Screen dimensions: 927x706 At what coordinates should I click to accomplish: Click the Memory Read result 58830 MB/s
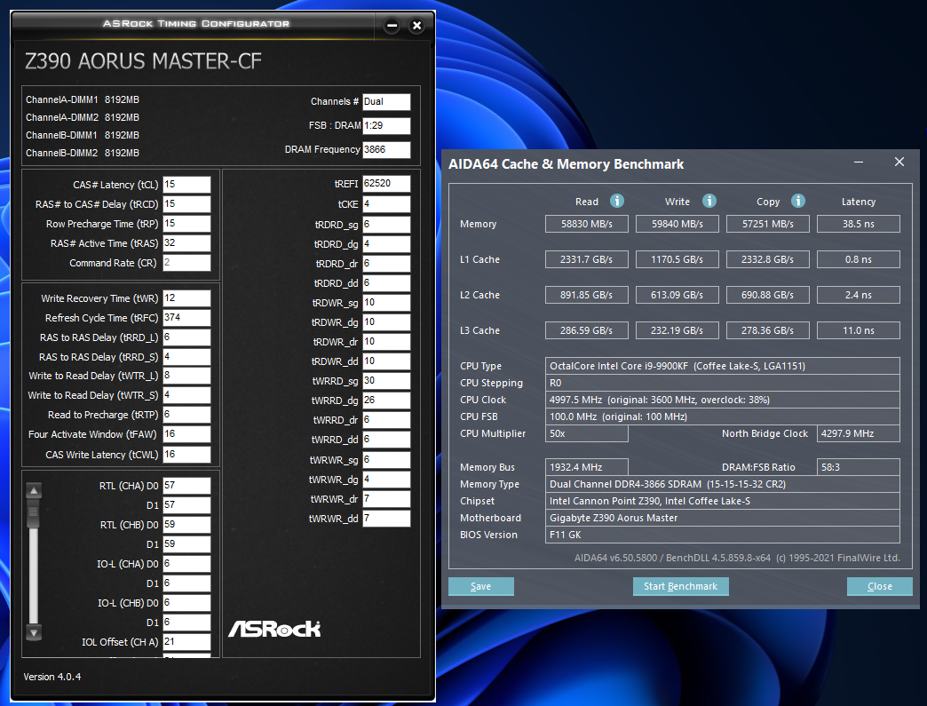click(586, 224)
